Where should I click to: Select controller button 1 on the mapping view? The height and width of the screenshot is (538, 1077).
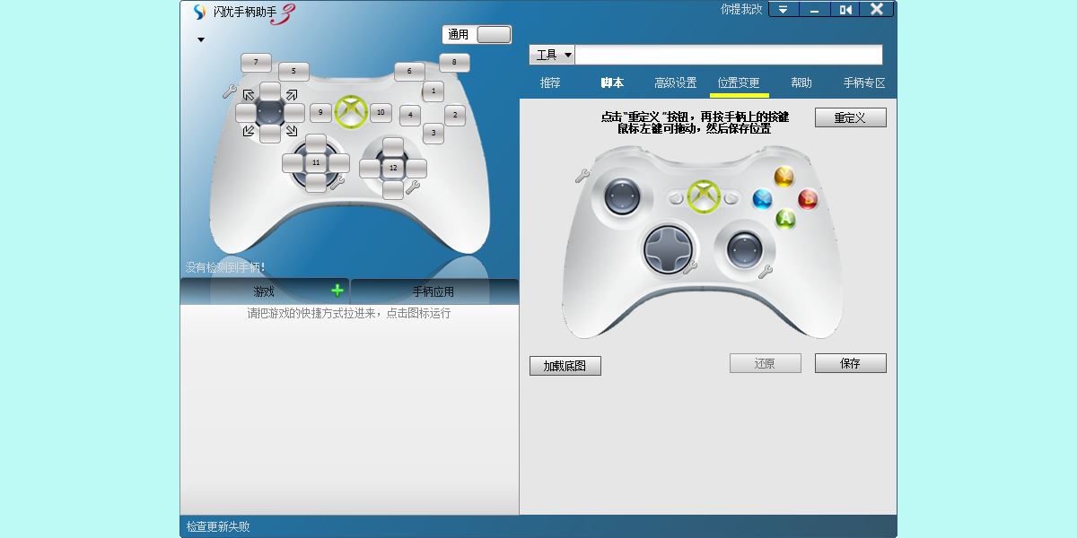[x=433, y=91]
